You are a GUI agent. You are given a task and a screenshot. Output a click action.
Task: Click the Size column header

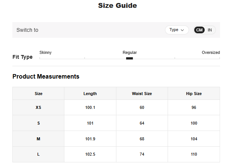click(x=39, y=94)
